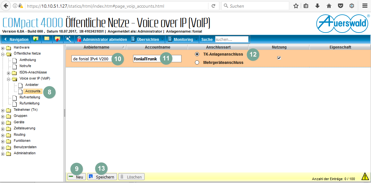Focus the Suche search field
Viewport: 371px width, 183px height.
(232, 39)
